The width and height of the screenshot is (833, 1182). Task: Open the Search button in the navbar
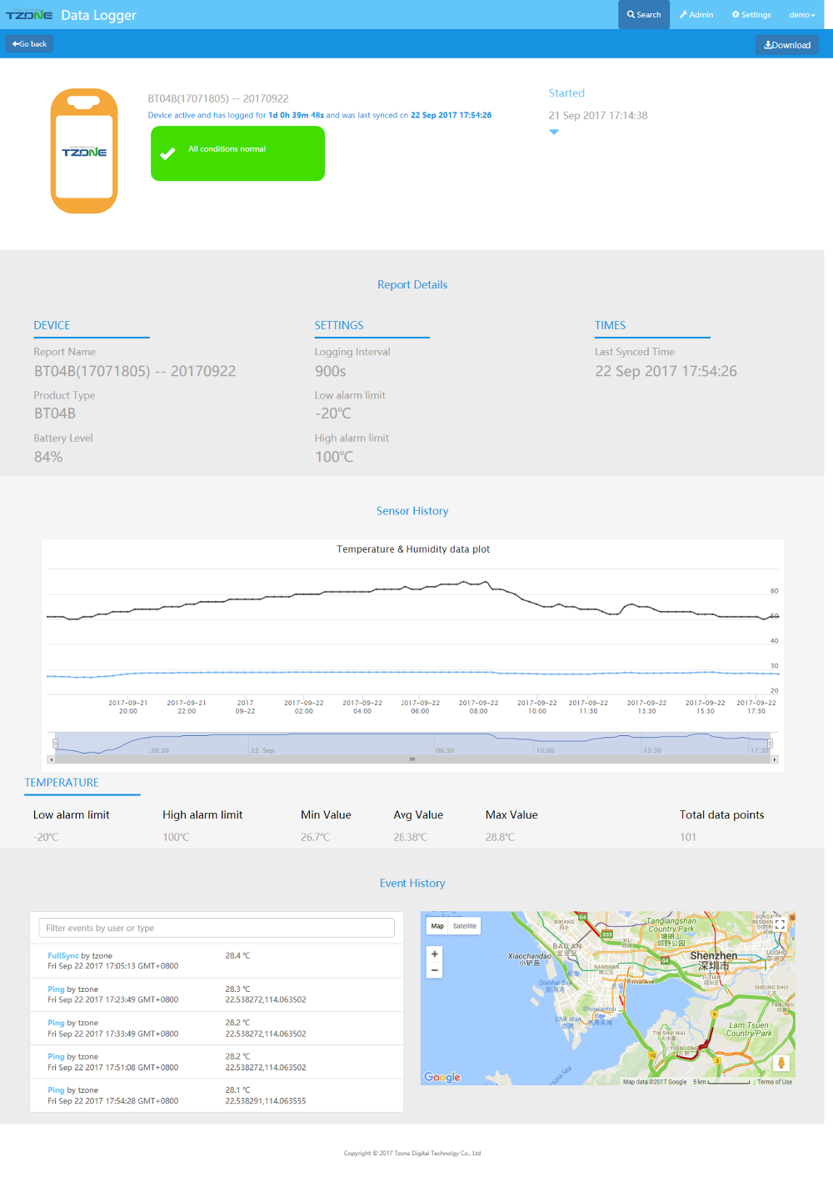644,14
